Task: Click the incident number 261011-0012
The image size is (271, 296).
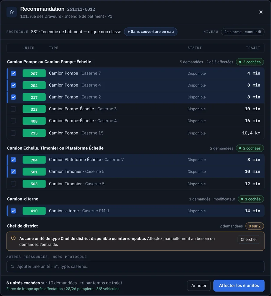Action: (81, 9)
